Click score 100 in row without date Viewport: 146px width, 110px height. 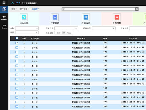(105, 88)
